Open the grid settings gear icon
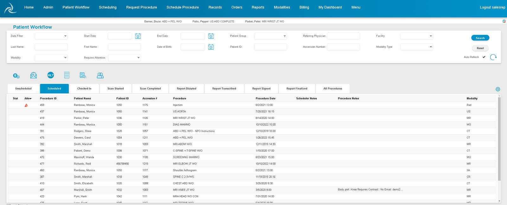 [498, 89]
